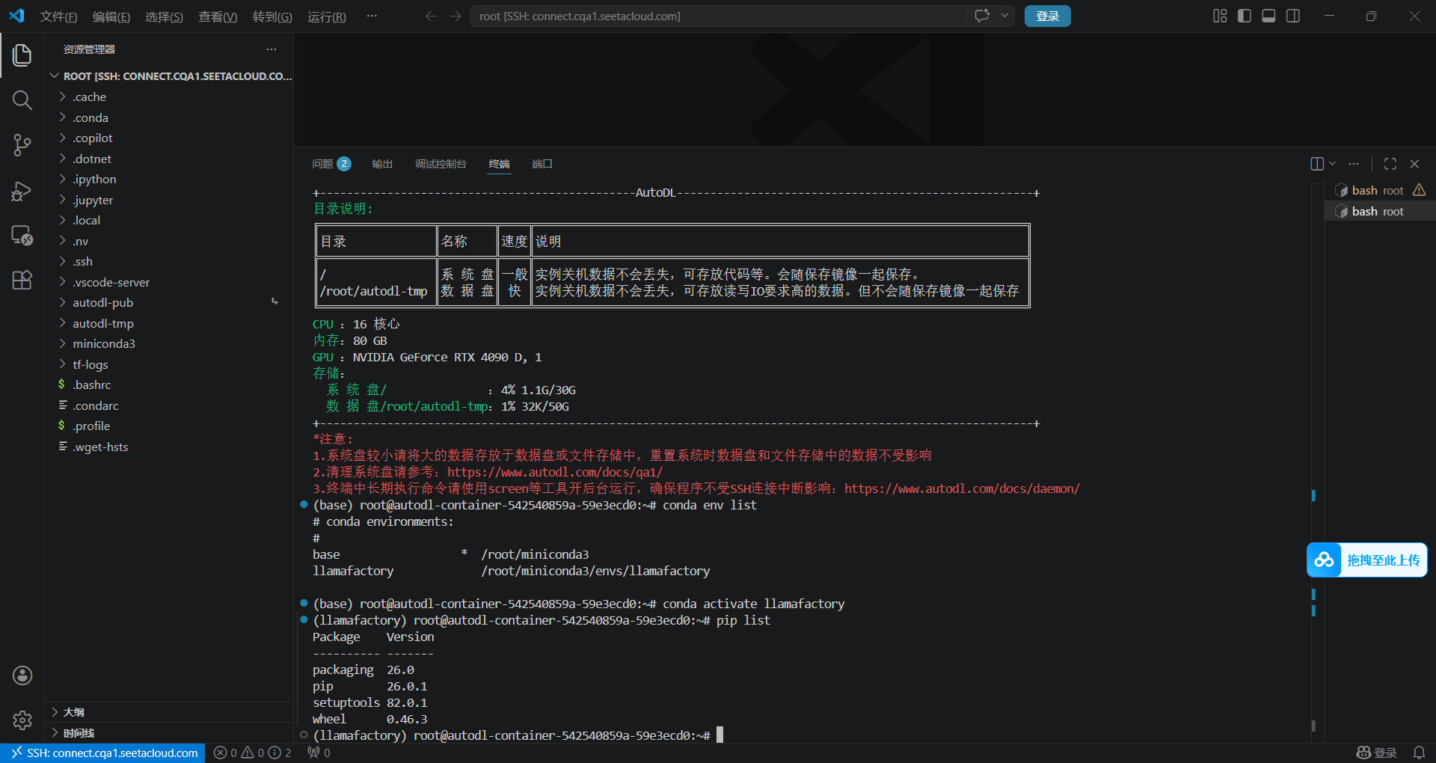Open the autodl.com/docs/daemon link
This screenshot has height=763, width=1436.
click(962, 488)
